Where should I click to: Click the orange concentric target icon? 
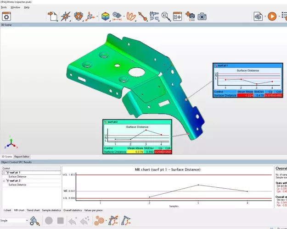click(x=97, y=221)
